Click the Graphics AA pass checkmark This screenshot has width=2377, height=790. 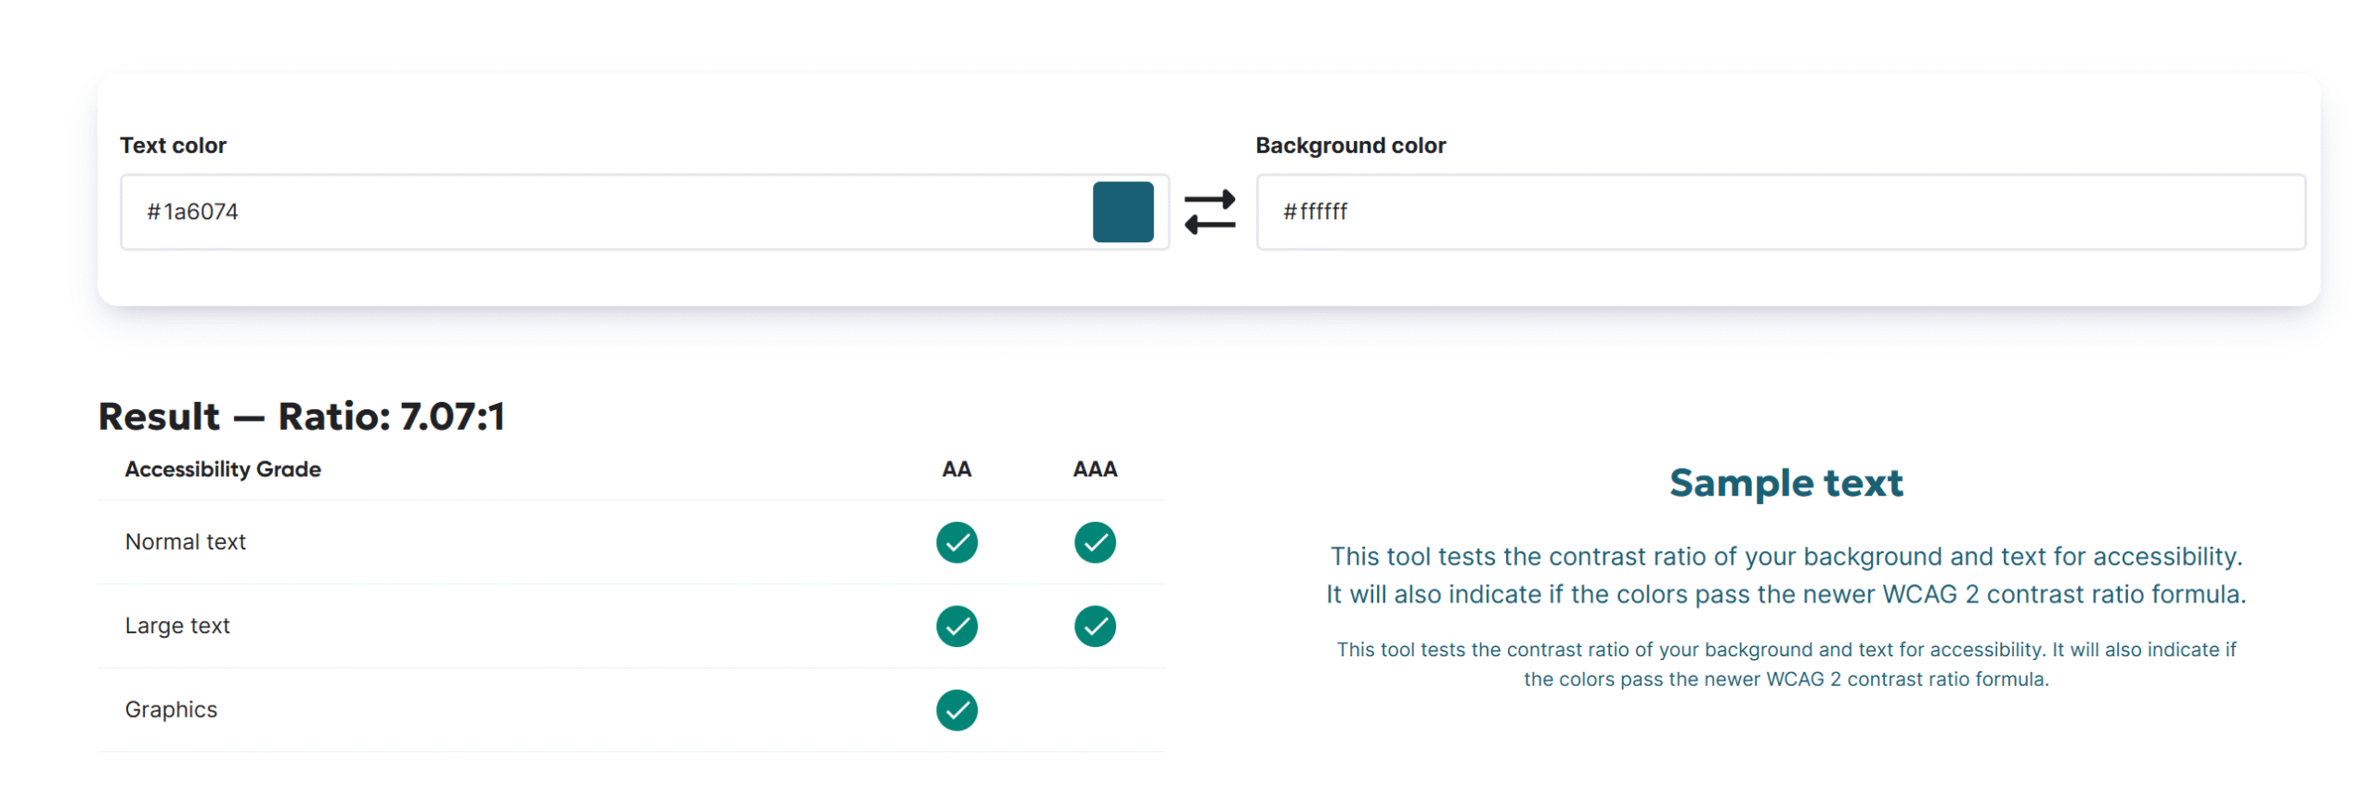955,709
